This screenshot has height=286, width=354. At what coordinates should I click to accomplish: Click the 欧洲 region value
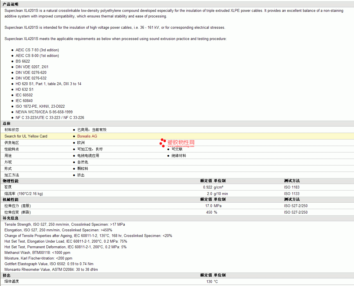coord(81,143)
